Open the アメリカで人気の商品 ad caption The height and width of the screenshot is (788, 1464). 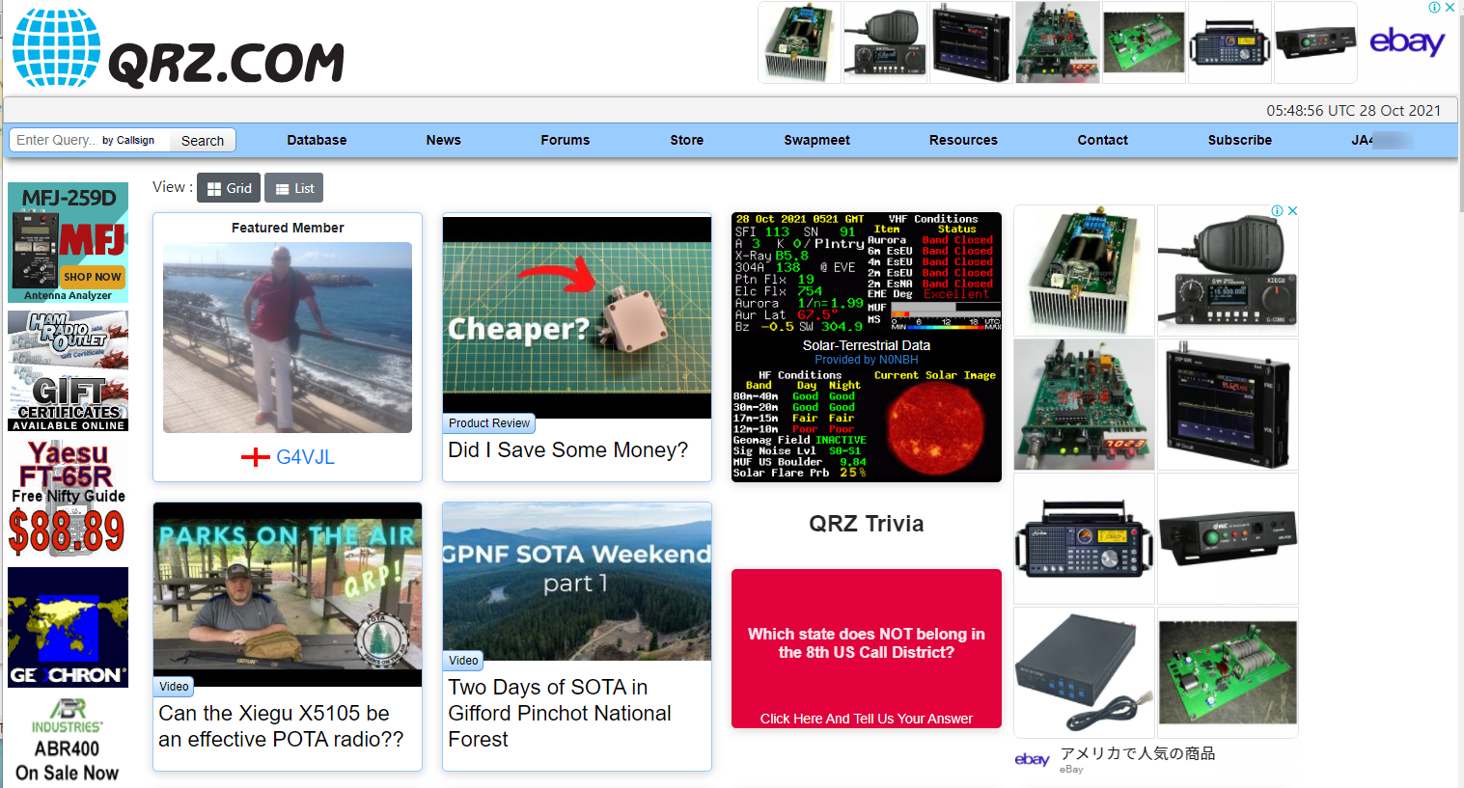1138,753
